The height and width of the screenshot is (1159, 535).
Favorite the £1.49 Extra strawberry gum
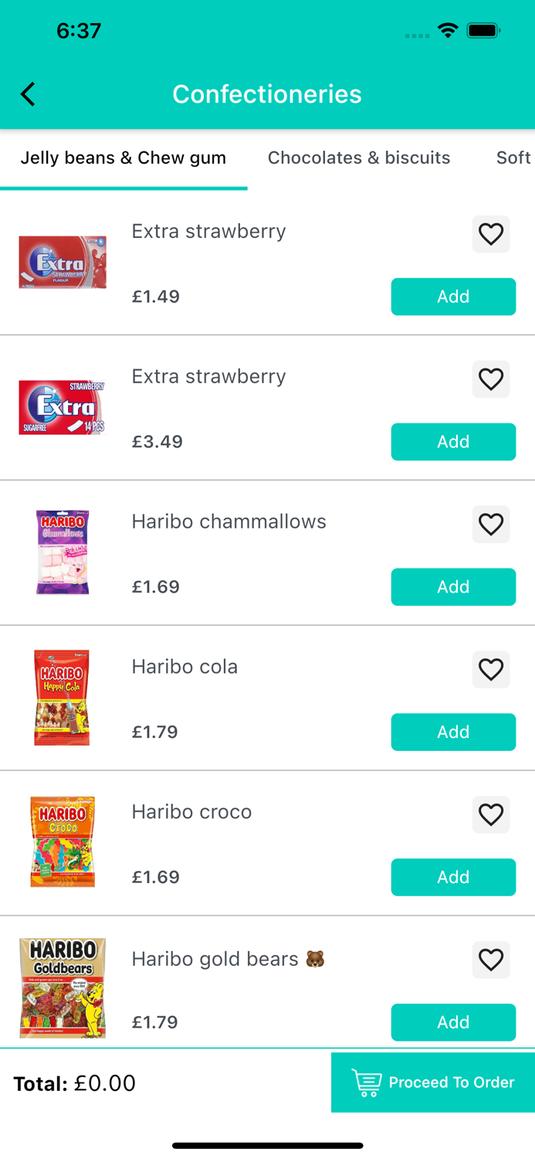click(491, 234)
